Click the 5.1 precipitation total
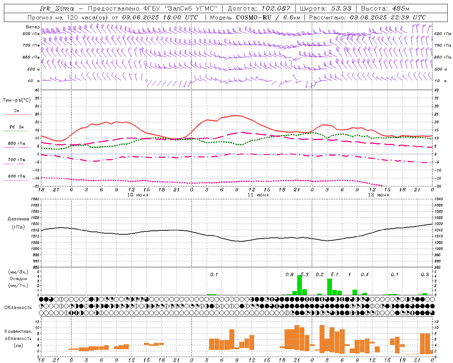The height and width of the screenshot is (363, 453). click(334, 274)
